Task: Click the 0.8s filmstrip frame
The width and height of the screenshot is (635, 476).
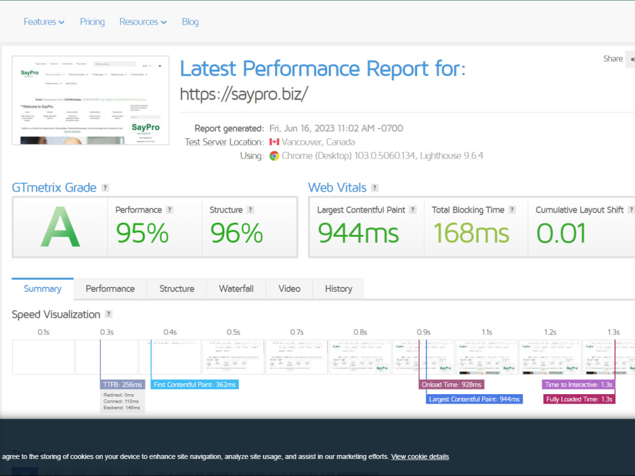Action: [x=360, y=357]
